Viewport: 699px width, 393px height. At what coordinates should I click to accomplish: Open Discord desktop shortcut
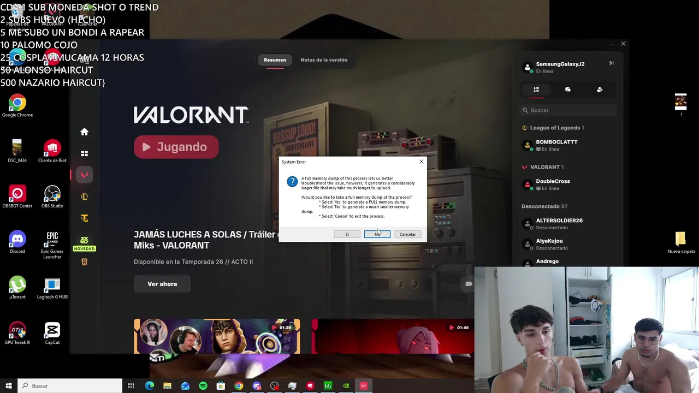pyautogui.click(x=17, y=242)
